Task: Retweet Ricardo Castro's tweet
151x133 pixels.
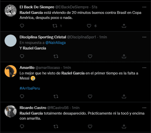Action: click(56, 126)
